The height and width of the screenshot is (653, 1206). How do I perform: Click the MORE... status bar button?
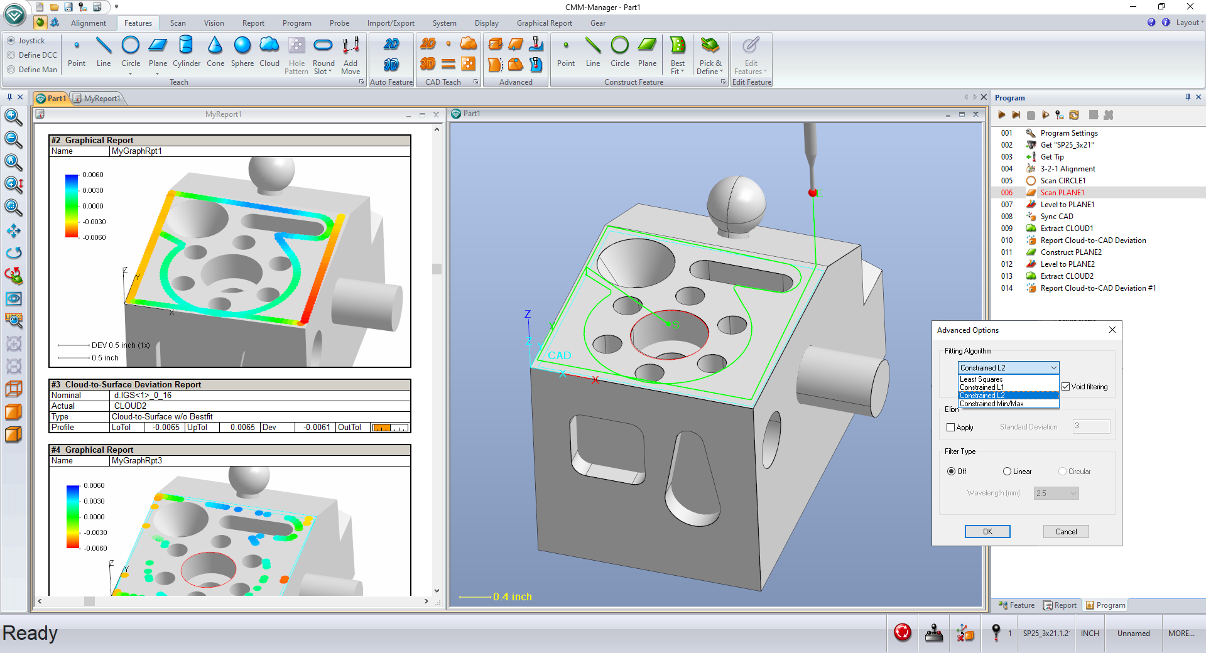coord(1182,634)
